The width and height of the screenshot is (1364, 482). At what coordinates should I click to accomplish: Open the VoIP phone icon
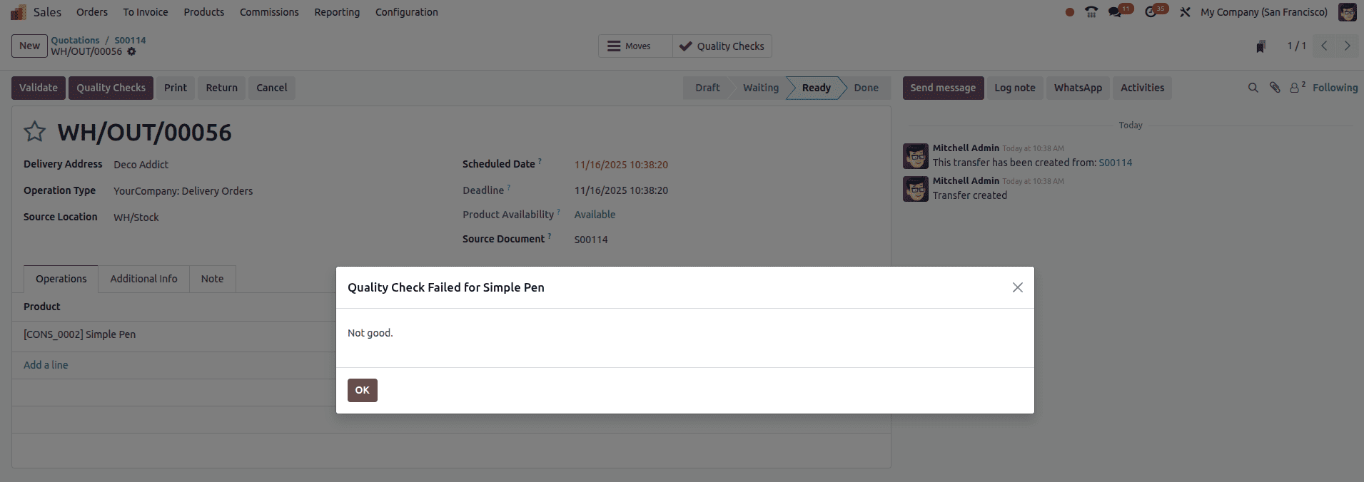click(x=1091, y=12)
